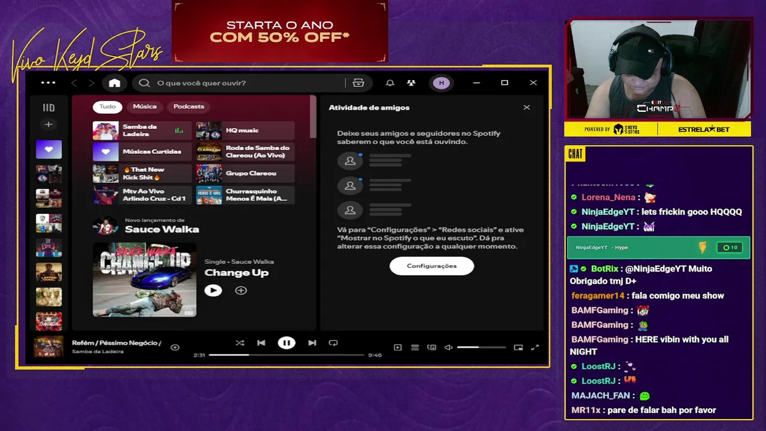Click BotRix username in chat
The width and height of the screenshot is (766, 431).
(605, 269)
